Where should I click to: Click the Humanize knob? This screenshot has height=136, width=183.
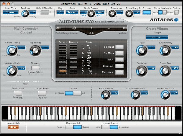pyautogui.click(x=35, y=51)
